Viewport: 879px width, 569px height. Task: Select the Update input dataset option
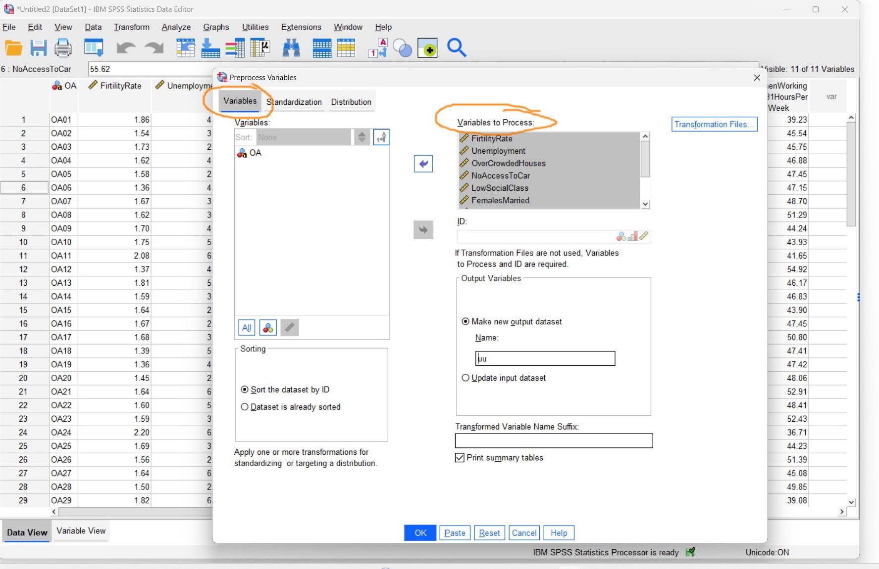(465, 378)
